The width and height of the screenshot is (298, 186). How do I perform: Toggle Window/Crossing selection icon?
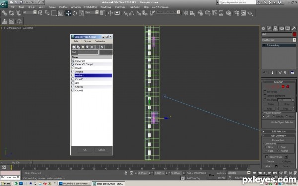[x=61, y=13]
